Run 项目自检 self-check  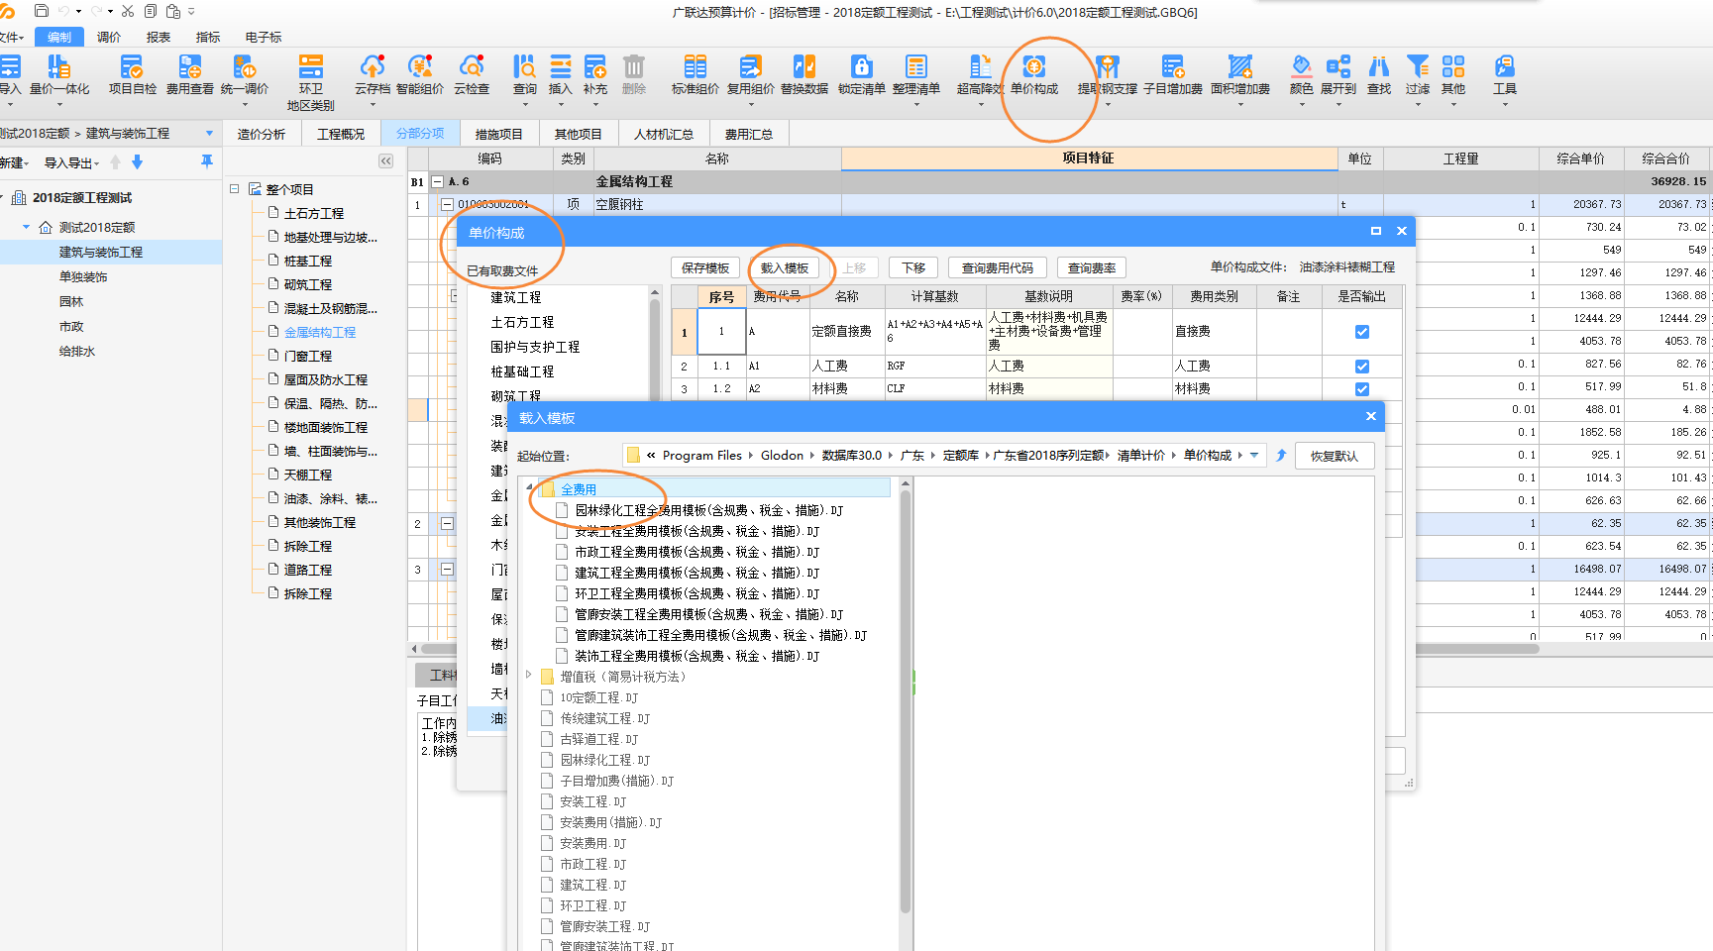133,75
